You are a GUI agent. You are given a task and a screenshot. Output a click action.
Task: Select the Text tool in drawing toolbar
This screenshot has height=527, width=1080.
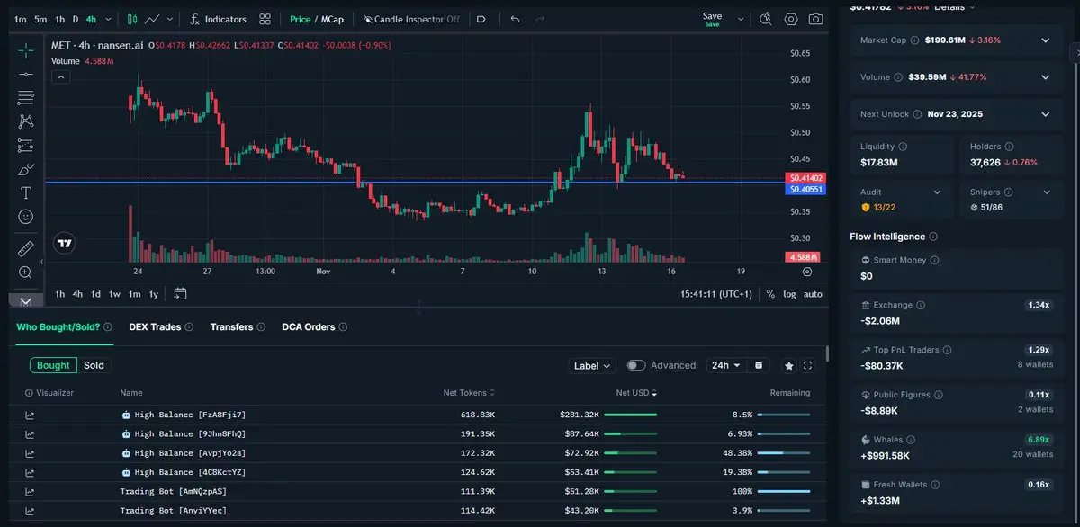click(26, 192)
